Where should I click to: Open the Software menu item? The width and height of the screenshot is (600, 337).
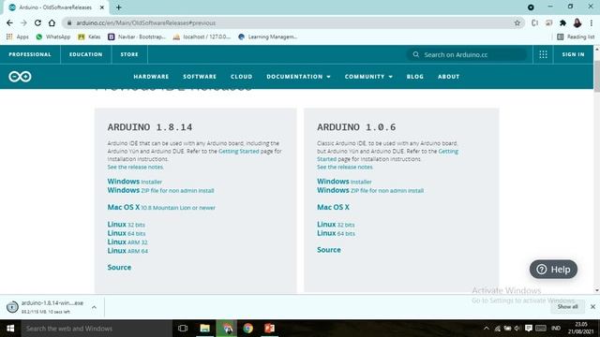[x=200, y=77]
